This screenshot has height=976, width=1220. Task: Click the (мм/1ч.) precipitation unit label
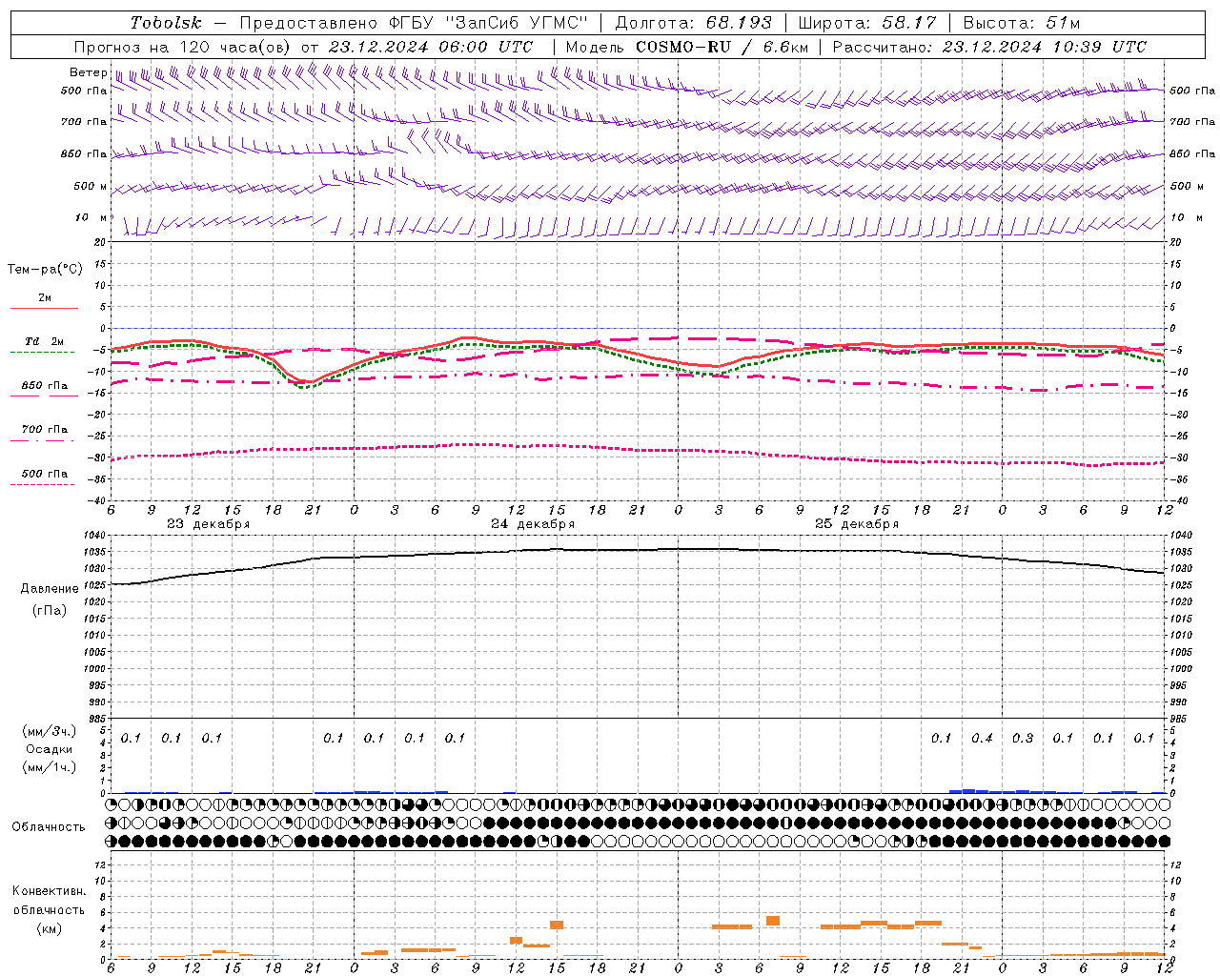coord(51,766)
